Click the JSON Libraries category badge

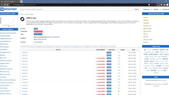click(38, 31)
